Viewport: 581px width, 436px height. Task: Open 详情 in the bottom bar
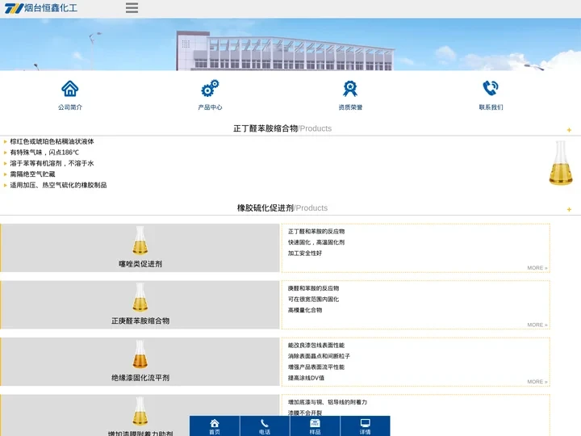[x=365, y=426]
